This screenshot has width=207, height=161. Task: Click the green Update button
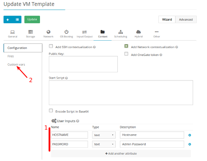[32, 19]
